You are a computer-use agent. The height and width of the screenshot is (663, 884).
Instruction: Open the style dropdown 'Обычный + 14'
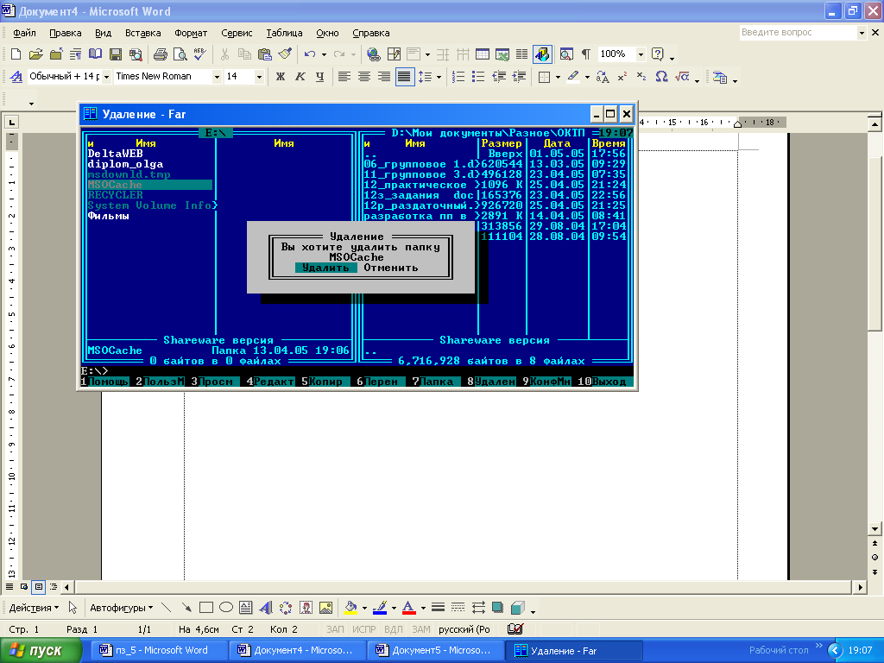(x=106, y=77)
